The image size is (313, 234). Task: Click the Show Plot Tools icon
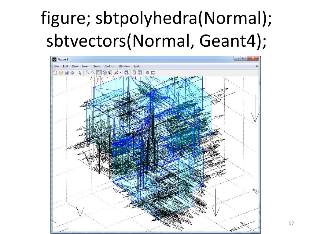click(153, 73)
